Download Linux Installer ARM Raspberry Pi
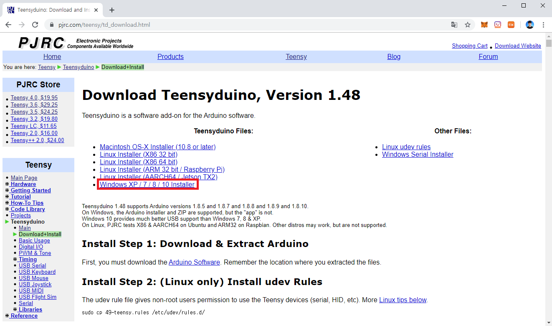 tap(162, 169)
